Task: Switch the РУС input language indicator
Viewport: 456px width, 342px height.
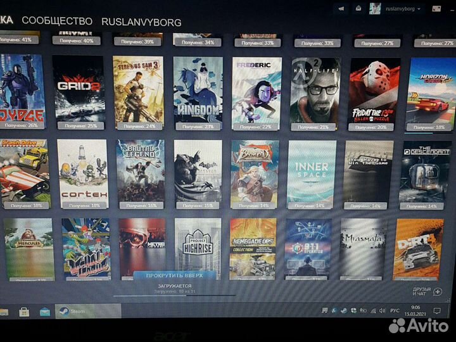Action: click(395, 311)
